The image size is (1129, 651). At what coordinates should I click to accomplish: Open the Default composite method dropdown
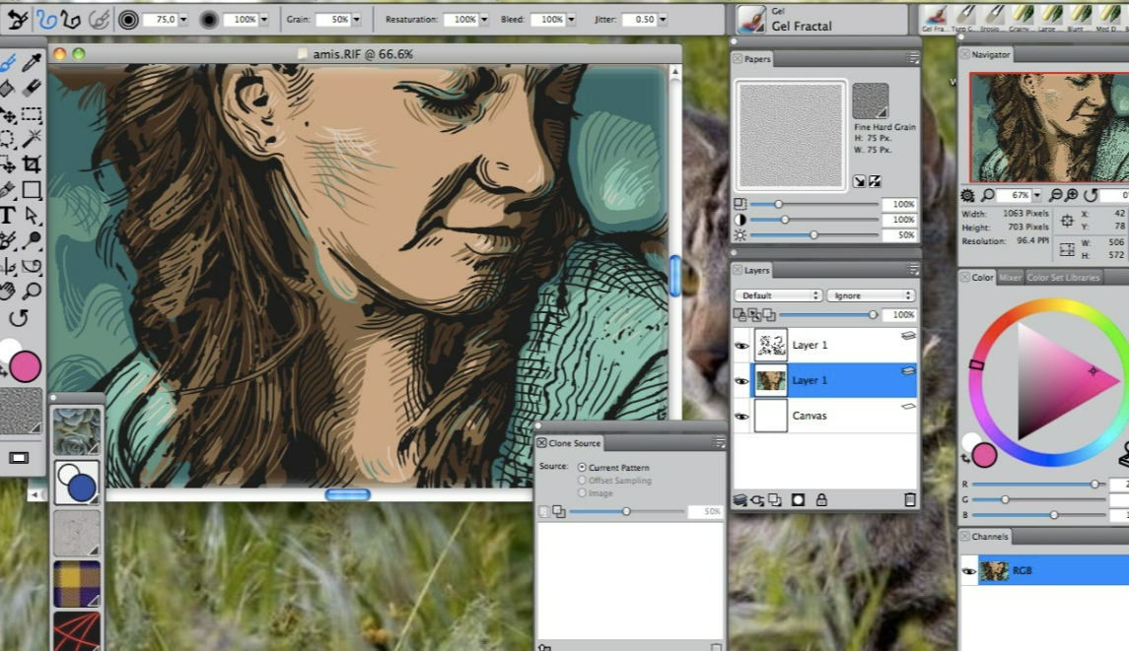(x=777, y=294)
